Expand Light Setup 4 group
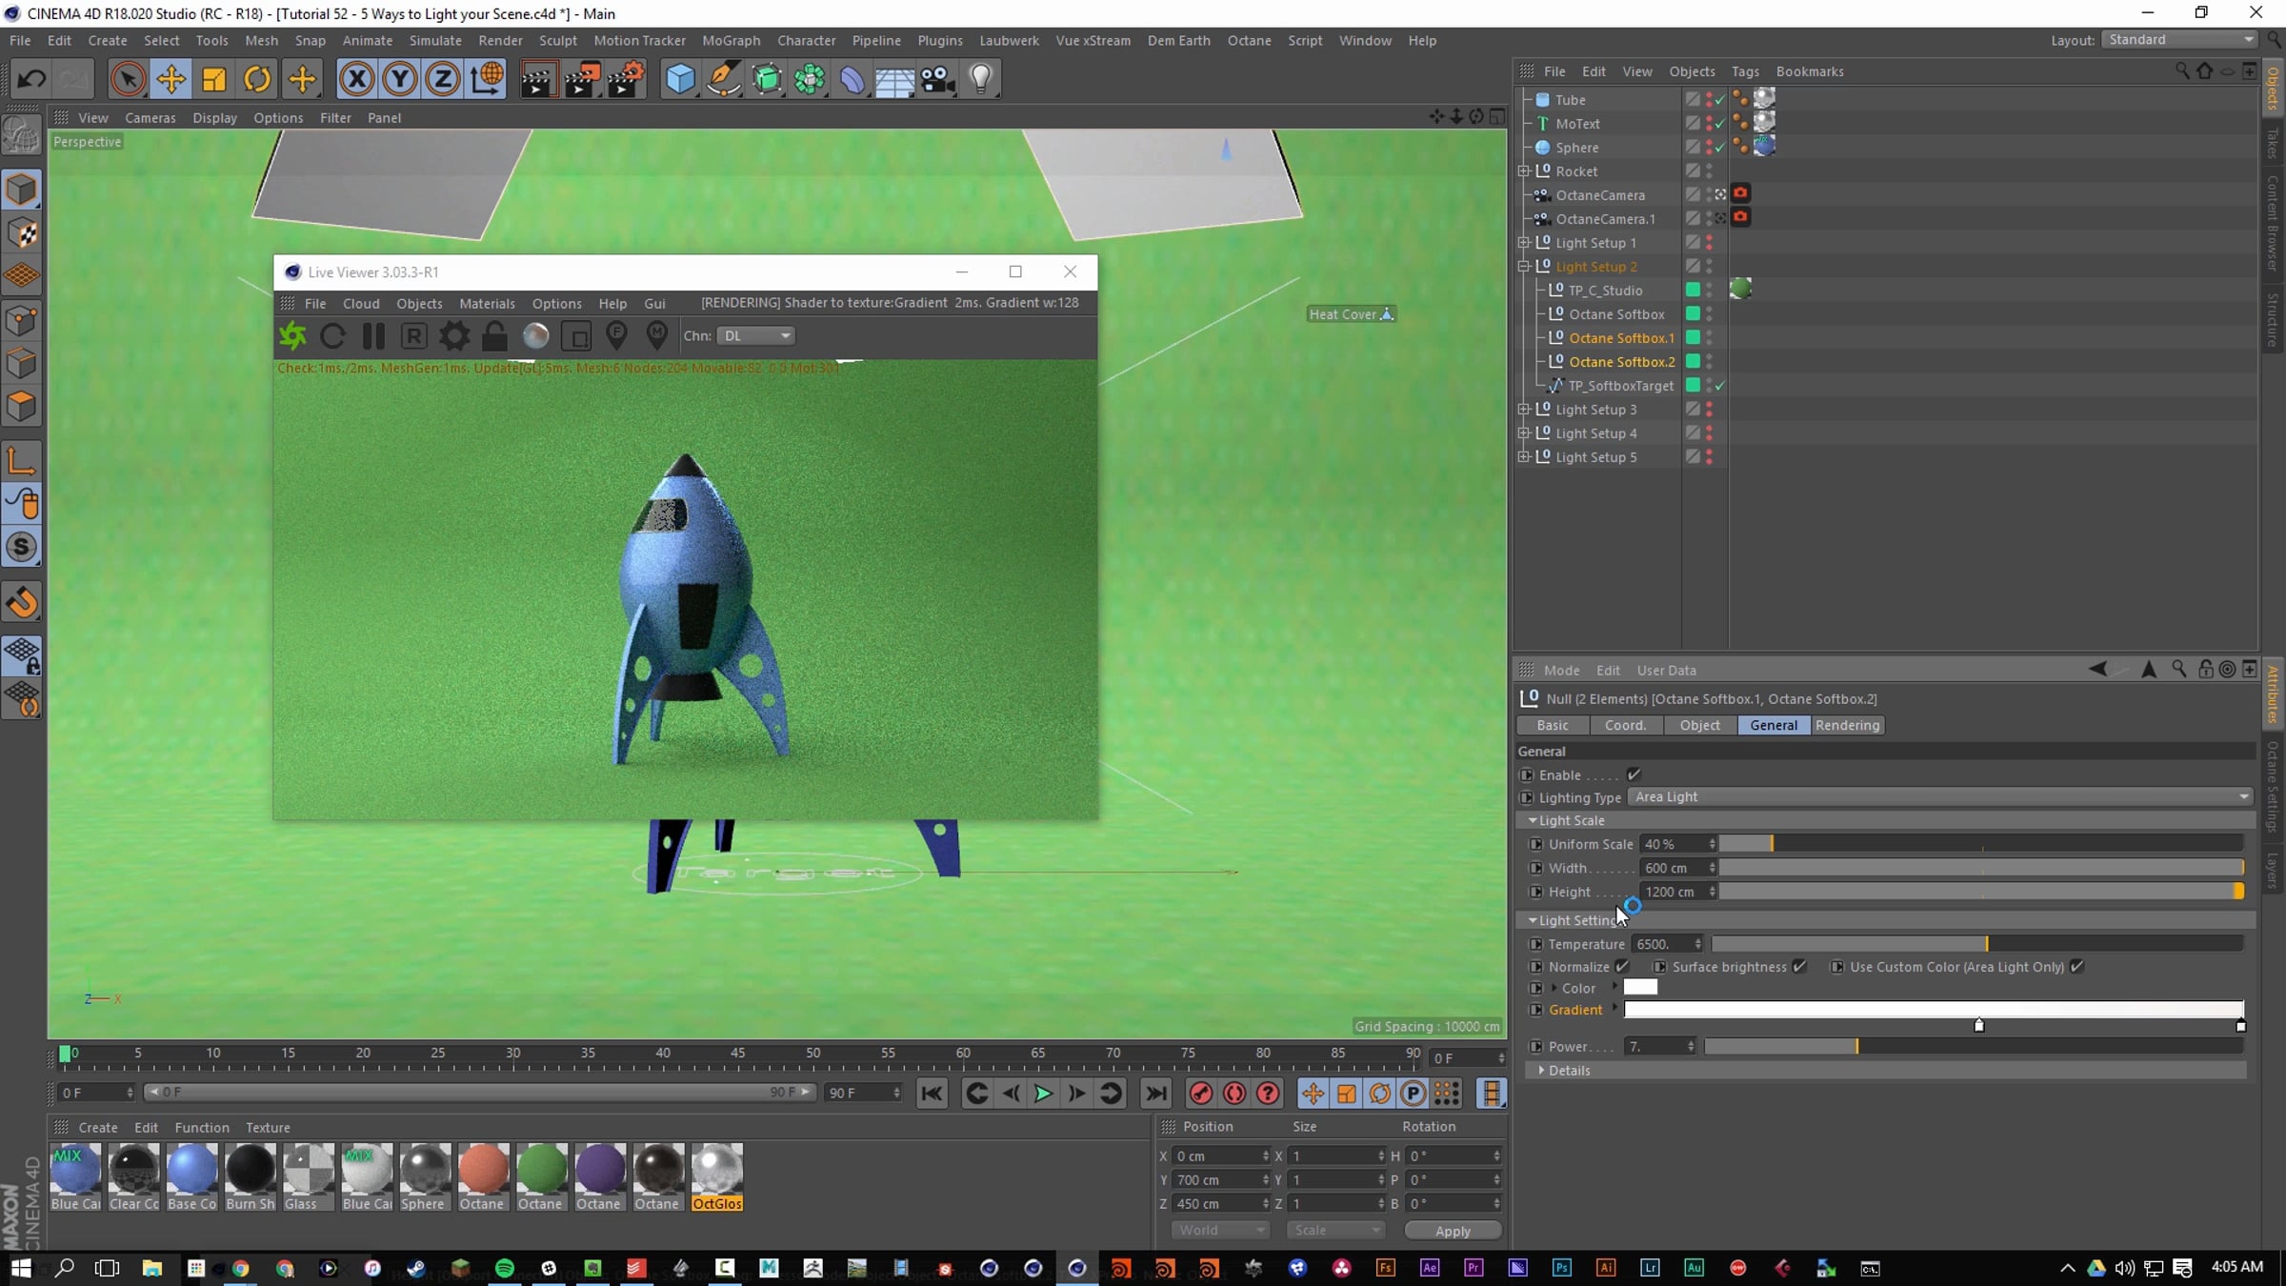The width and height of the screenshot is (2286, 1286). [1523, 433]
